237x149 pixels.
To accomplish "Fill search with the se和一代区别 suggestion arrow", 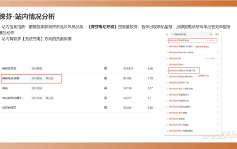I will [x=217, y=53].
